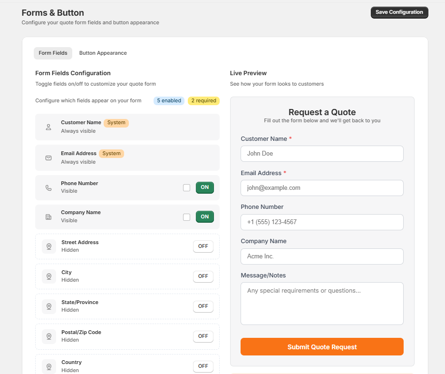Click the building icon beside Company Name

(48, 217)
